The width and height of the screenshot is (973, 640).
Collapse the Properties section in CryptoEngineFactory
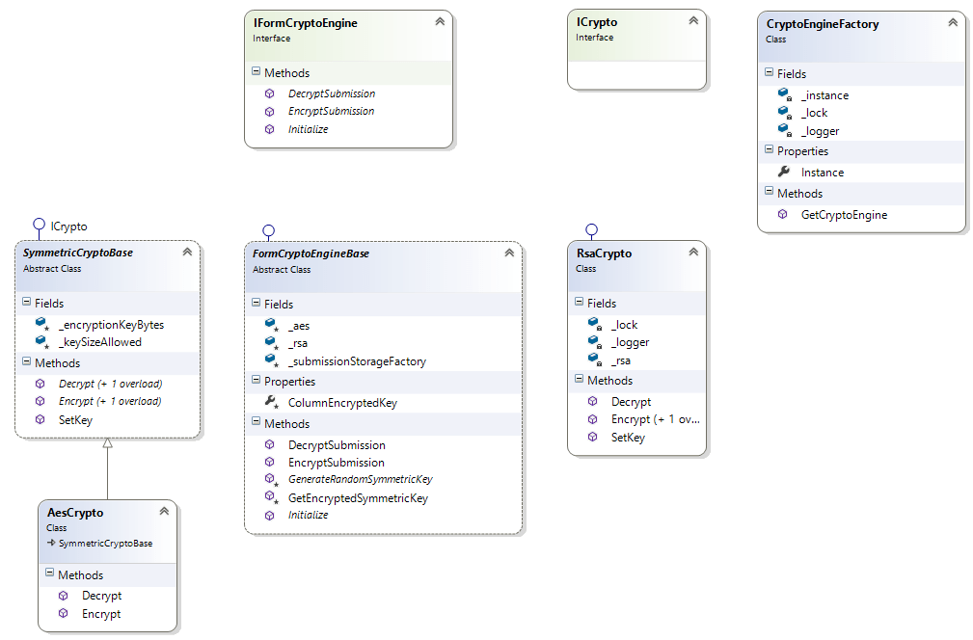[x=770, y=151]
